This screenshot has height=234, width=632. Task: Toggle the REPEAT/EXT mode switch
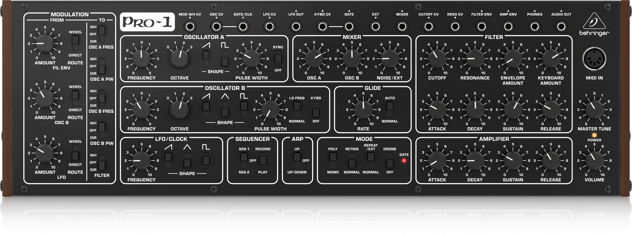[x=371, y=160]
